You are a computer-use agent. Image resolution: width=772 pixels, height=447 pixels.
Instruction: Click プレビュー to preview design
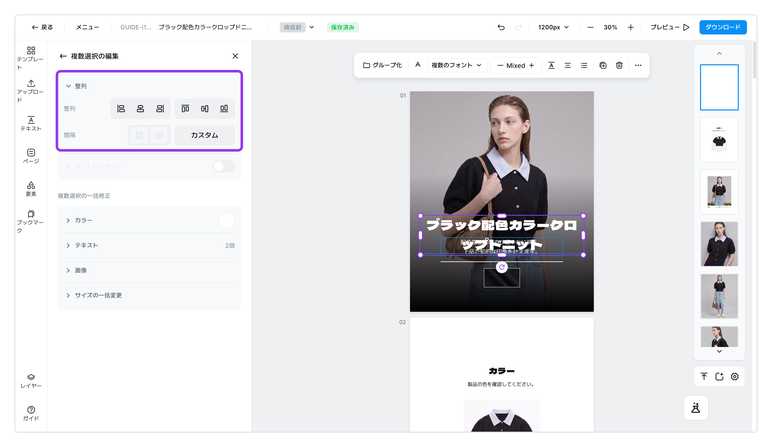pyautogui.click(x=670, y=27)
